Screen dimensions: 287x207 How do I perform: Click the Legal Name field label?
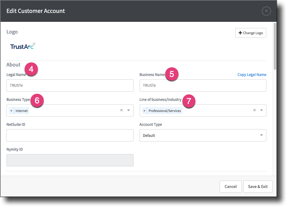tap(16, 75)
